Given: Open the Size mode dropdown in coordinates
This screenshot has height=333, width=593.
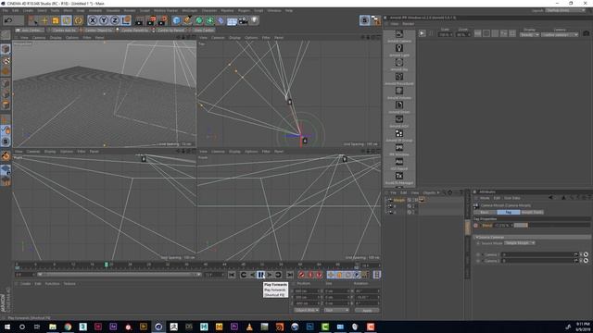Looking at the screenshot, I should coord(336,310).
